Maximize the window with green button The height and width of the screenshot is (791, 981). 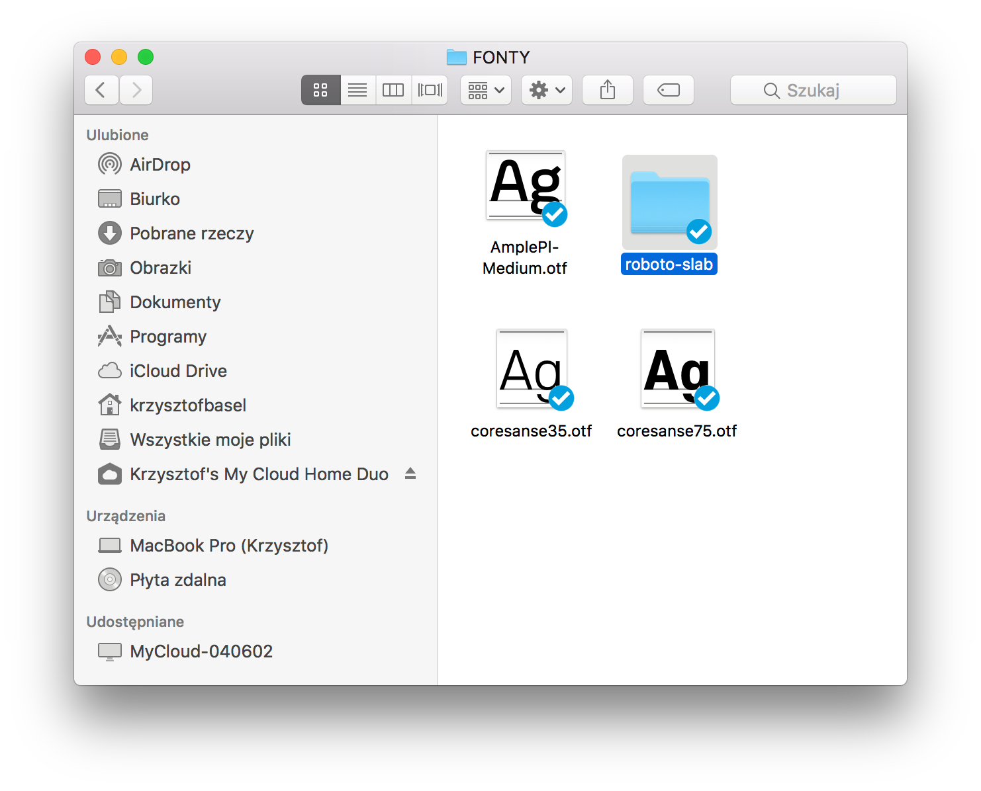[146, 57]
